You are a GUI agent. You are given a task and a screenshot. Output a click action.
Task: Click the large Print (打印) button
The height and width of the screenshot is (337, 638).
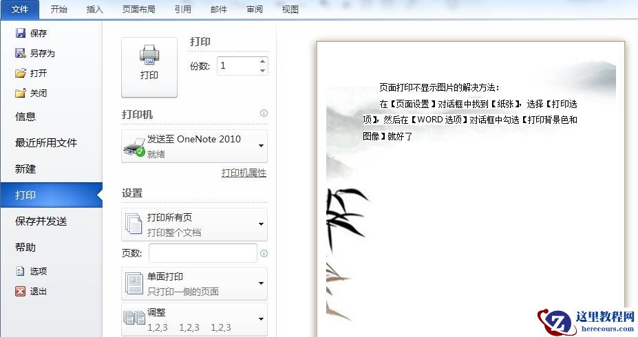(149, 67)
